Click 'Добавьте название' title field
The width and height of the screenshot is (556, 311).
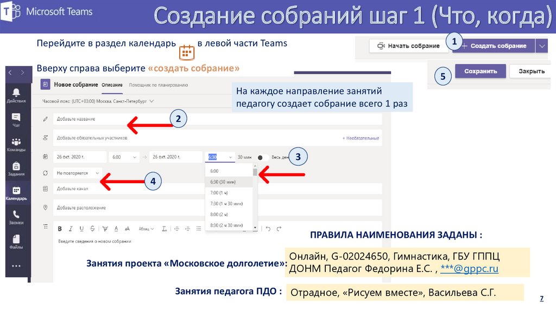tap(217, 119)
